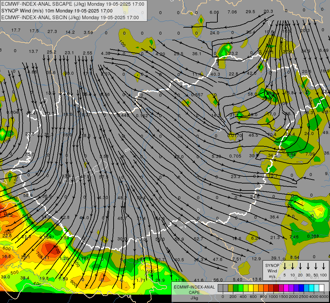
Task: Click the map value '46.5'
Action: pyautogui.click(x=253, y=135)
